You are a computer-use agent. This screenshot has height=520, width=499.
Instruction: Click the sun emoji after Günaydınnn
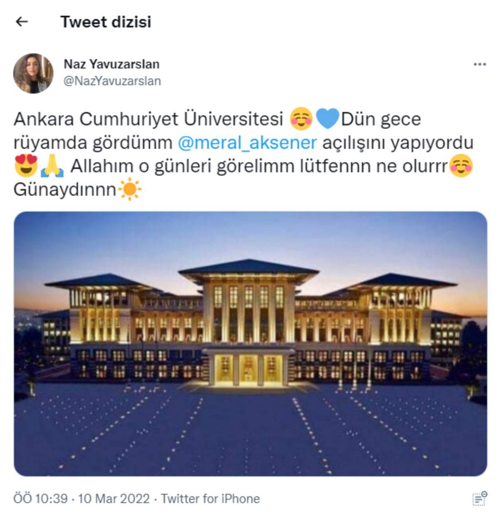pyautogui.click(x=130, y=190)
